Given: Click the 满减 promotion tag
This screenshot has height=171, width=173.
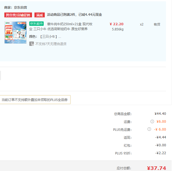Looking at the screenshot, I should pos(40,15).
